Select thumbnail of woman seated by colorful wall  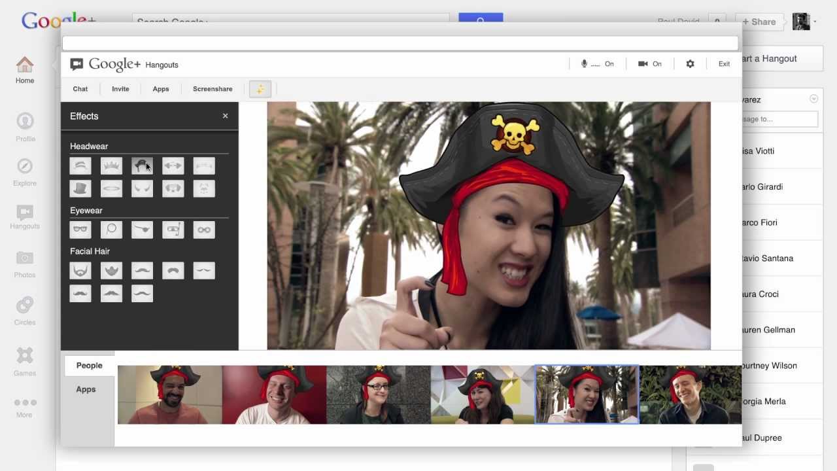483,394
